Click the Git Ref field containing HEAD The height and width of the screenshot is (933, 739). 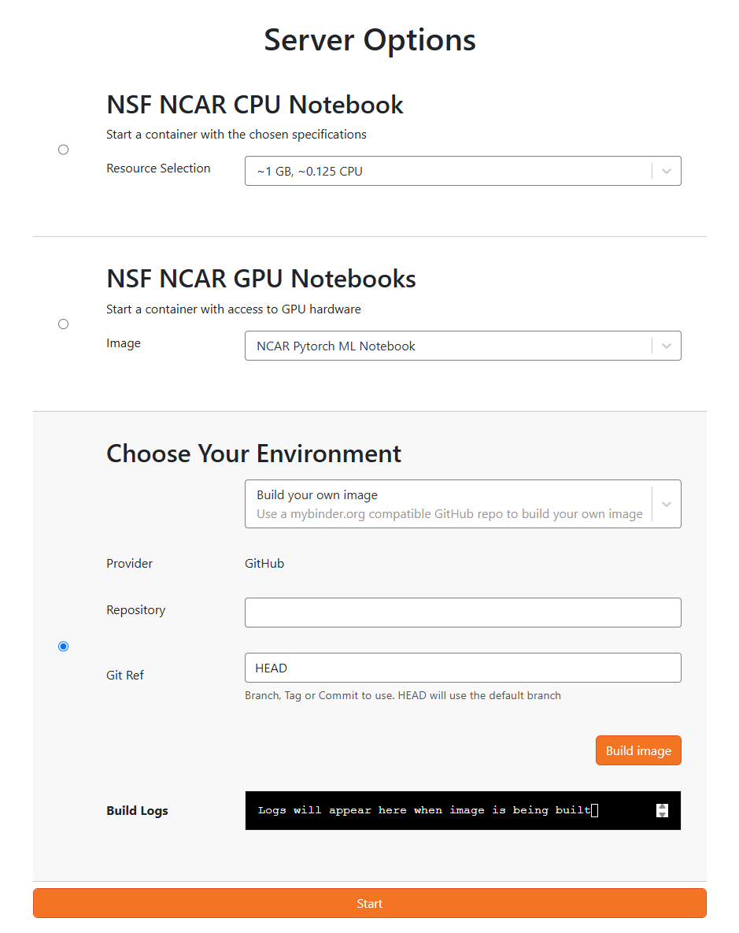[463, 668]
